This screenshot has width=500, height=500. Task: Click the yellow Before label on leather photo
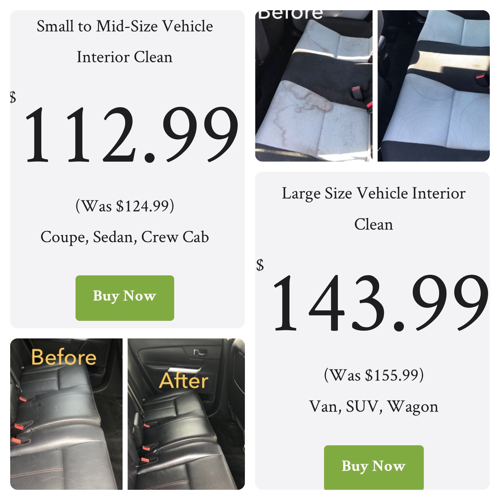coord(64,357)
